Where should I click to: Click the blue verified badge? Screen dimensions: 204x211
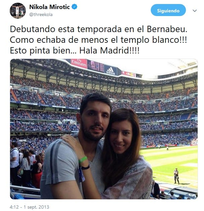click(x=74, y=7)
